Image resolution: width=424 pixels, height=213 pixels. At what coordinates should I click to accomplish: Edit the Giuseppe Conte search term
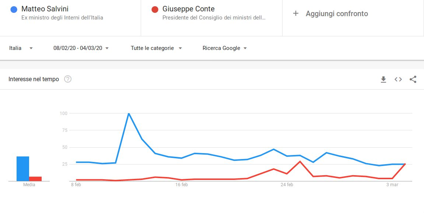click(x=189, y=9)
